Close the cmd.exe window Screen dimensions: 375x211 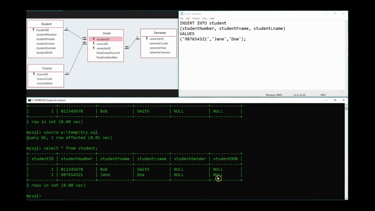pyautogui.click(x=343, y=100)
